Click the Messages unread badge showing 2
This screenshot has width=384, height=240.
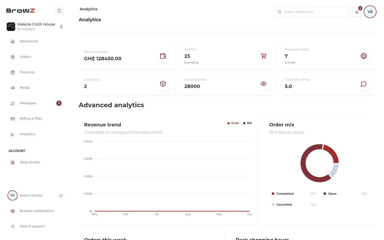point(59,103)
